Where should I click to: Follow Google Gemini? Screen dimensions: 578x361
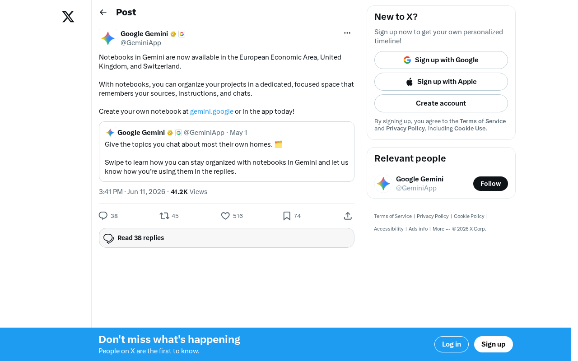pyautogui.click(x=490, y=184)
